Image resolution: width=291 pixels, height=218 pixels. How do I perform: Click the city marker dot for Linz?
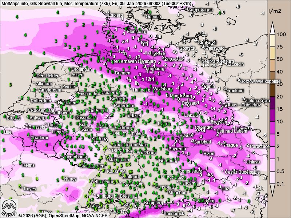click(x=219, y=188)
